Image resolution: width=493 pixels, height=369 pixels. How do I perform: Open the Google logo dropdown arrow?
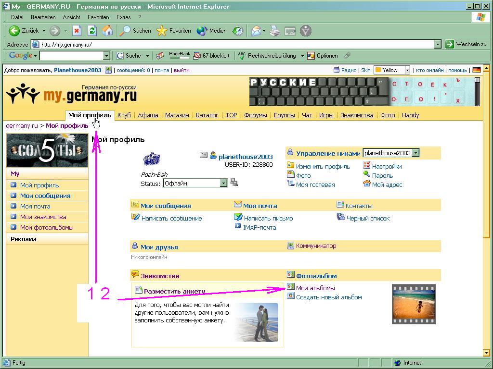(x=35, y=56)
